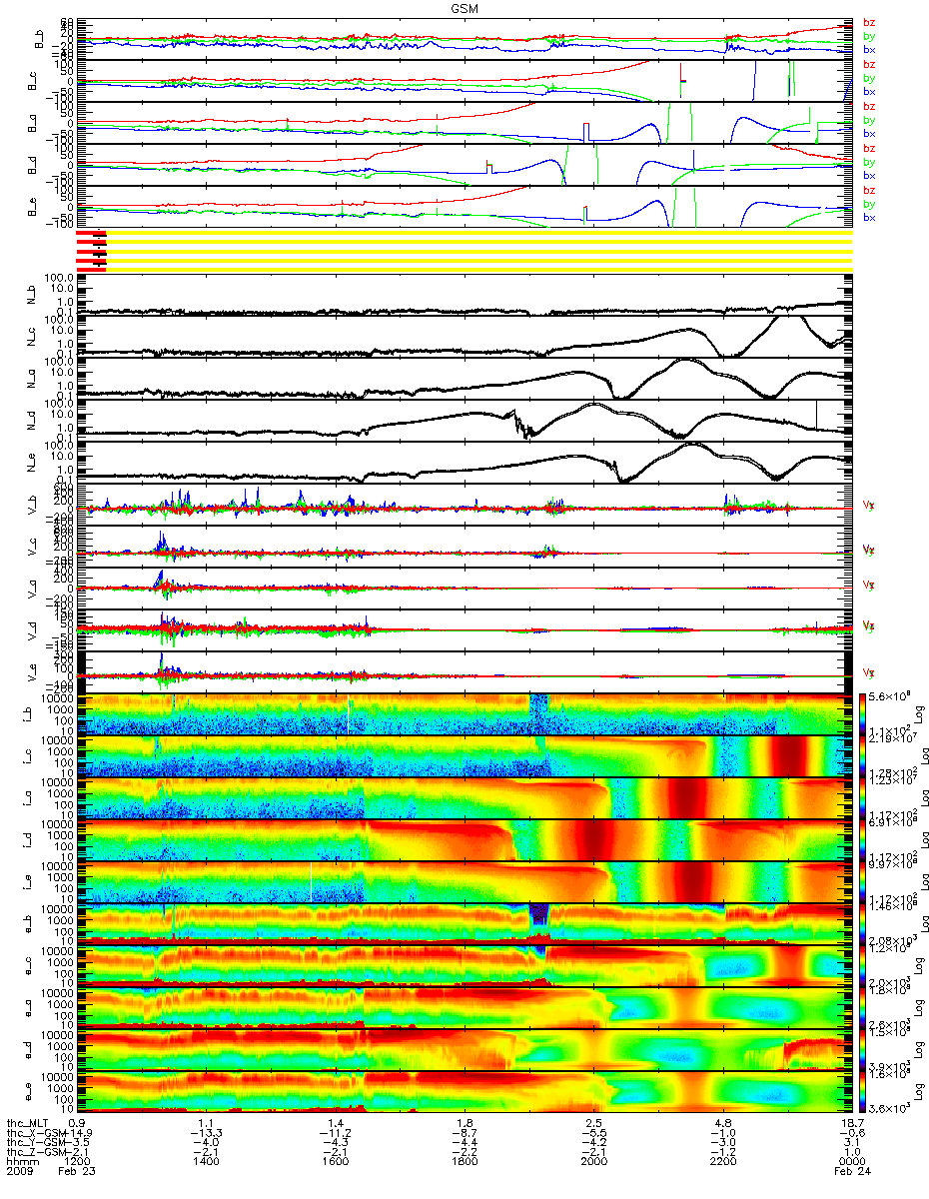Click the bx legend of B_d panel
The height and width of the screenshot is (1199, 929).
868,176
